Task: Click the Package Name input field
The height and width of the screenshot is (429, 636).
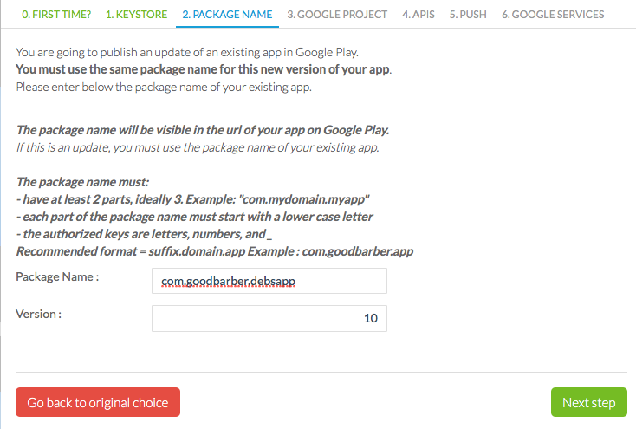Action: (269, 282)
